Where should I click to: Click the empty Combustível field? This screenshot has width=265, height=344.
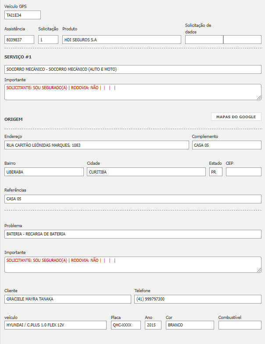(x=240, y=325)
